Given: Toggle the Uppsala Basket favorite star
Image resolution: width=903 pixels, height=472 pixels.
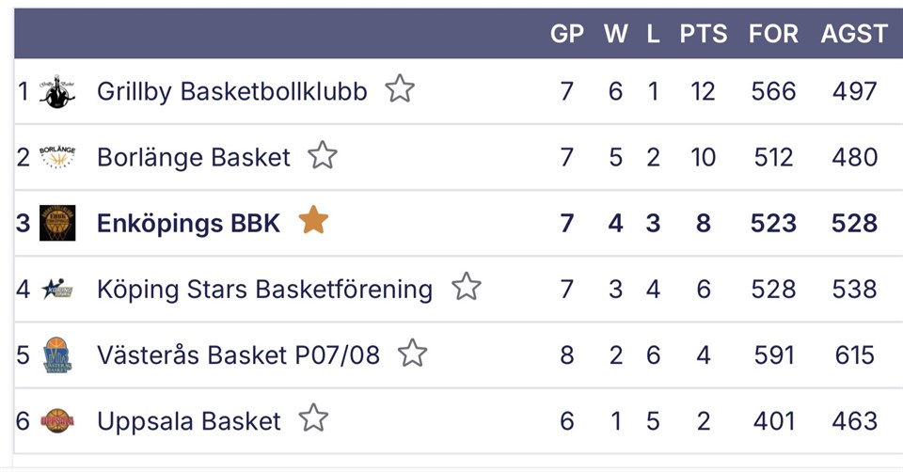Looking at the screenshot, I should pos(313,418).
